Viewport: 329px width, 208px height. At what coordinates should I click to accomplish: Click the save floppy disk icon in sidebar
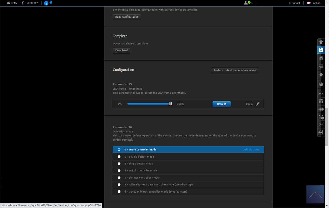click(321, 50)
